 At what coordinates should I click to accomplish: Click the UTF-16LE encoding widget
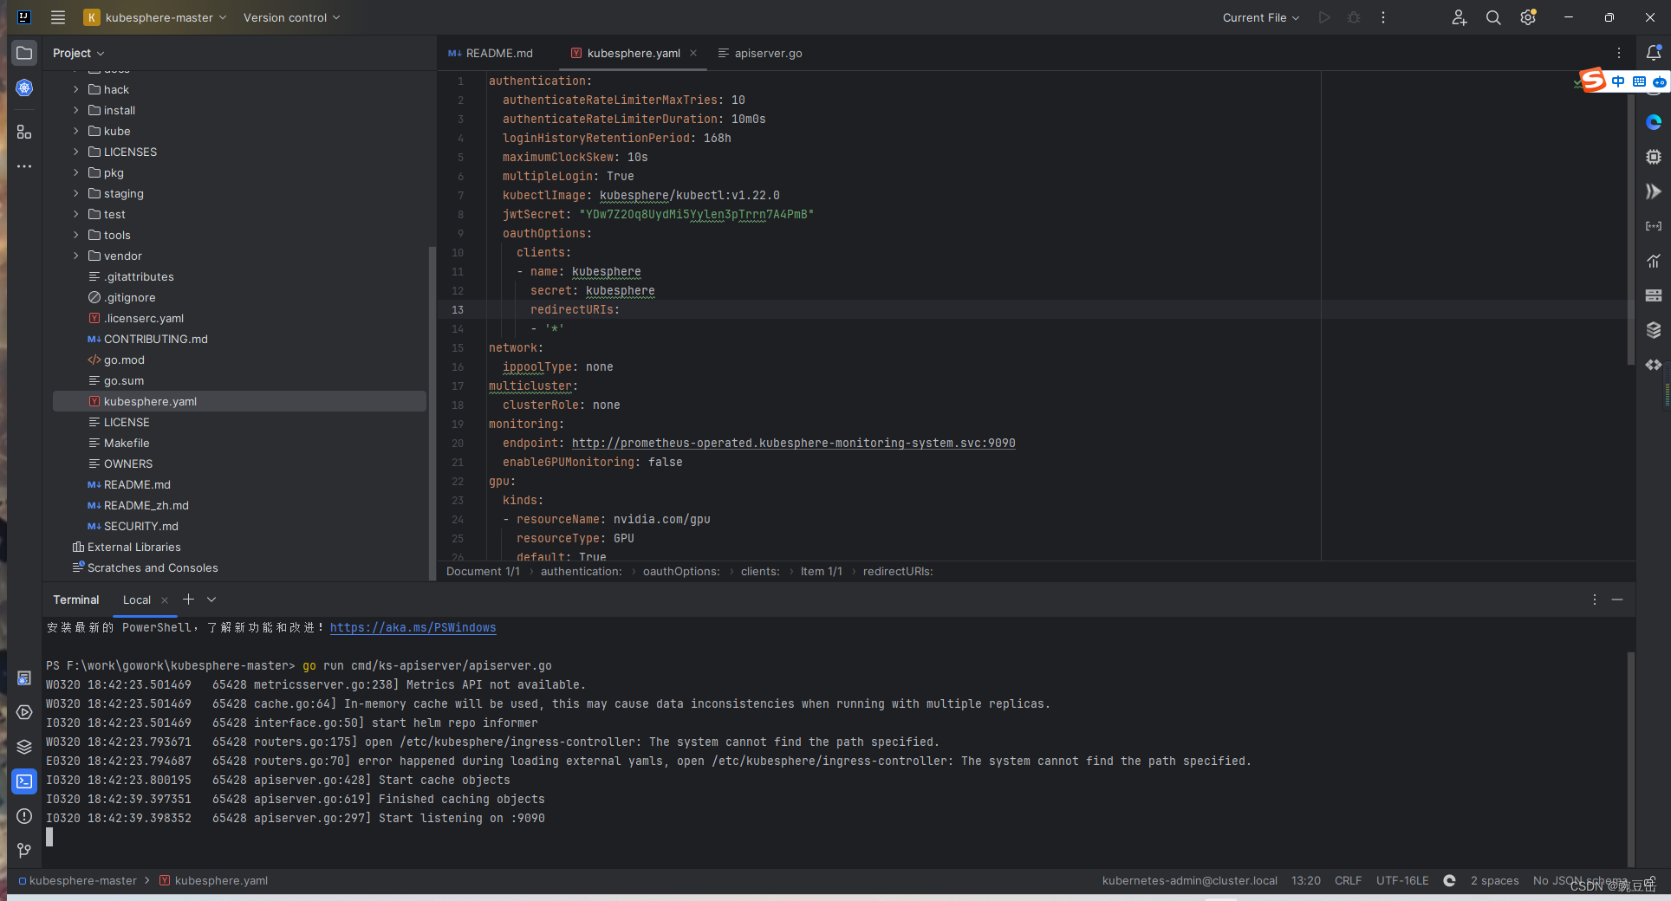(1402, 880)
